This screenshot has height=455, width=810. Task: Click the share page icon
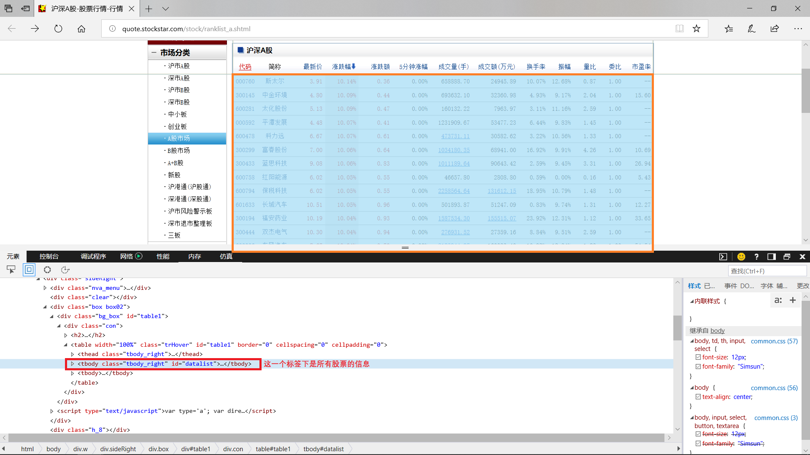pyautogui.click(x=775, y=29)
